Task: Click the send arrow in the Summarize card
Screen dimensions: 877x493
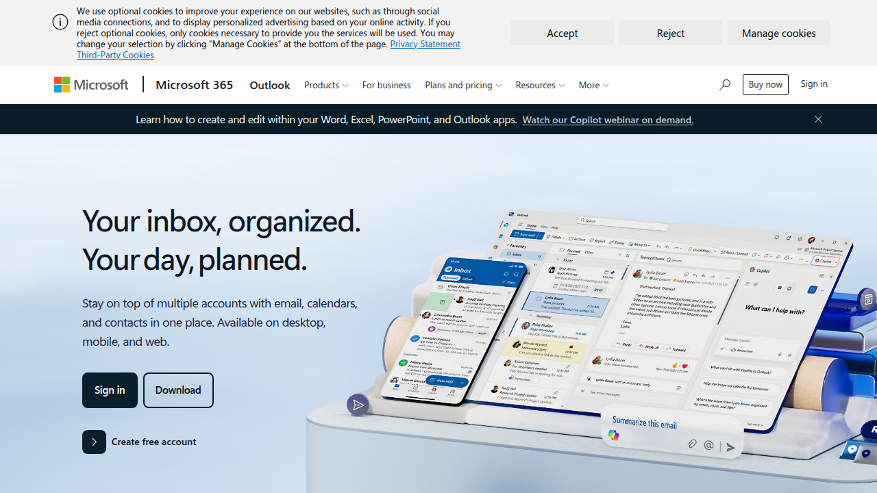Action: click(730, 447)
